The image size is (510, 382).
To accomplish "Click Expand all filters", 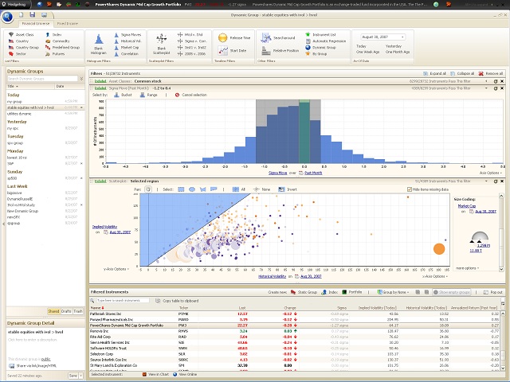I will click(x=434, y=73).
